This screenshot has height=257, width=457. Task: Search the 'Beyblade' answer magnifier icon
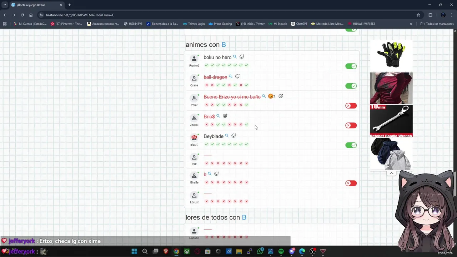tap(227, 136)
